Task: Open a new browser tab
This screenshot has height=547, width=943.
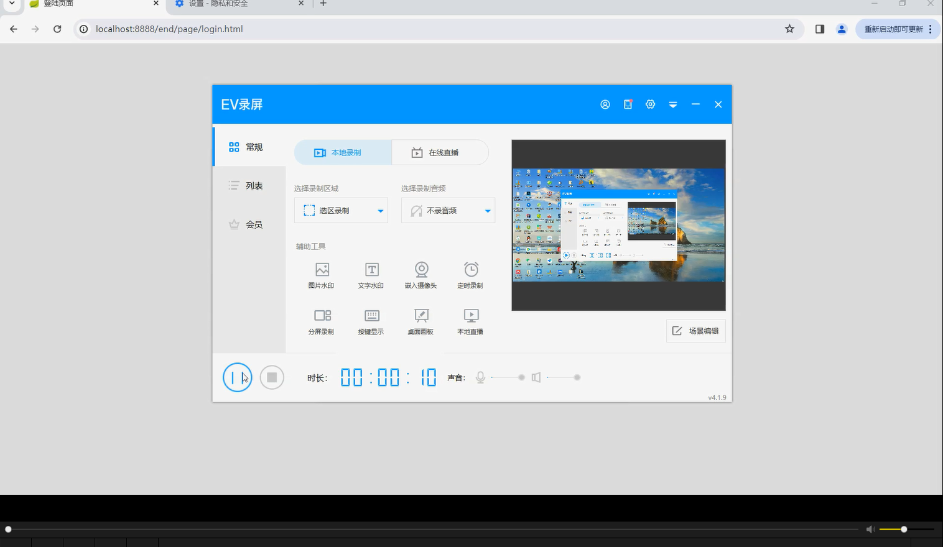Action: (323, 3)
